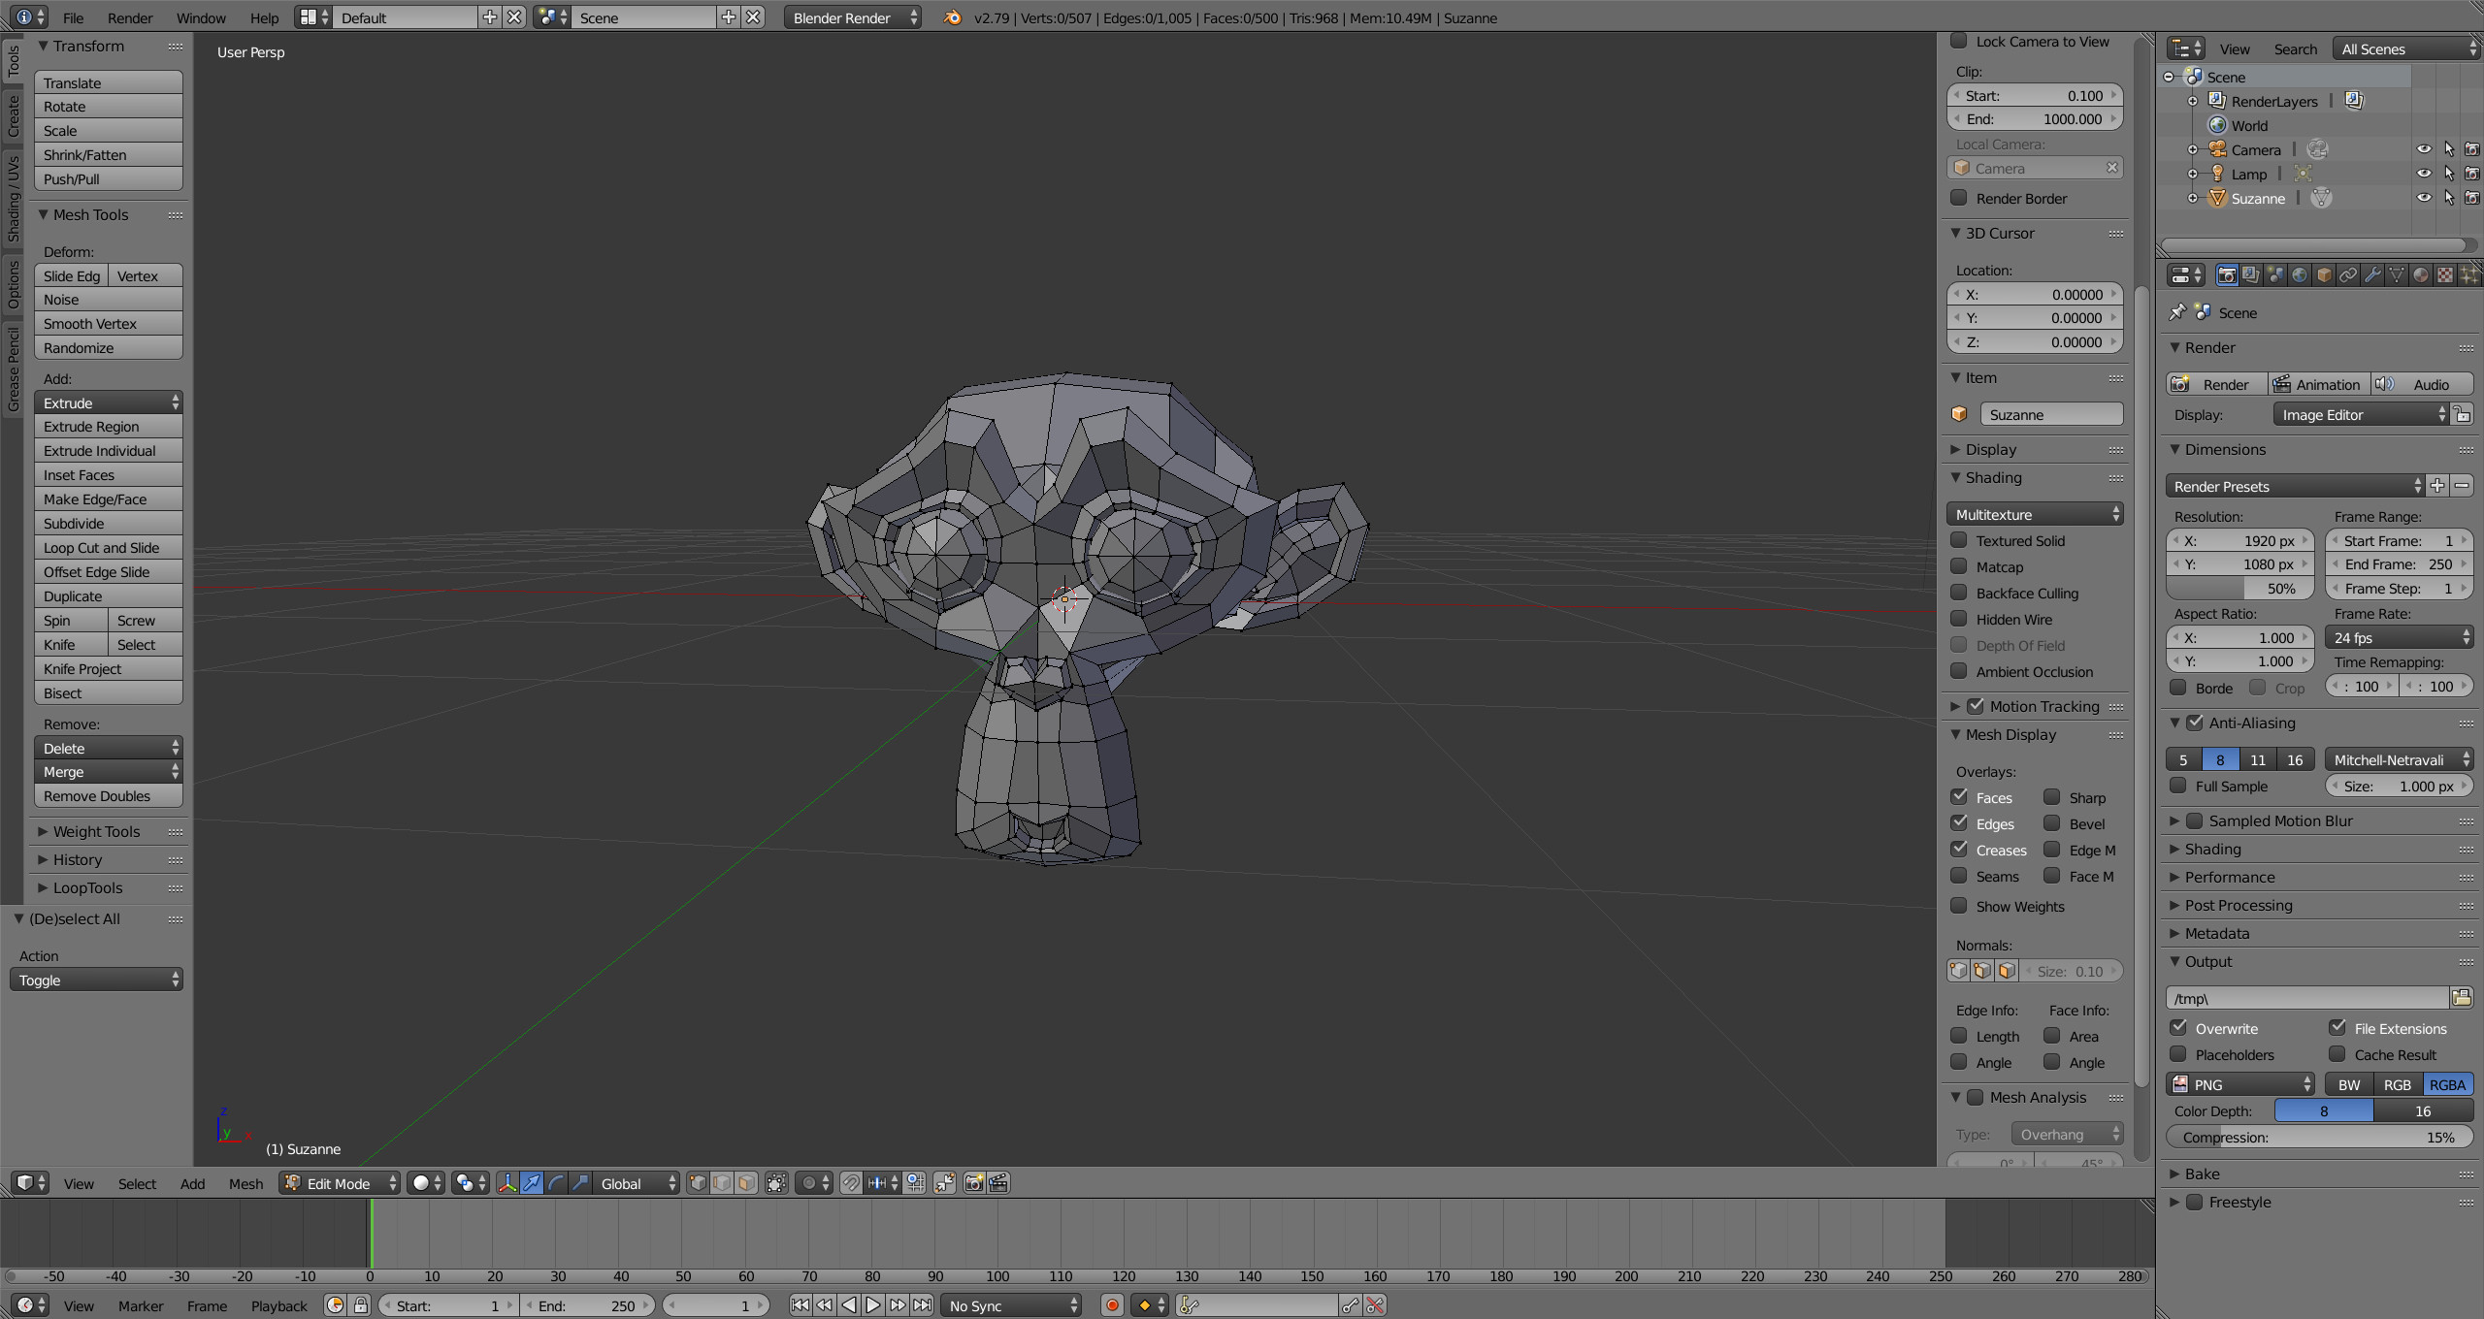Open the PNG file format dropdown

coord(2241,1084)
